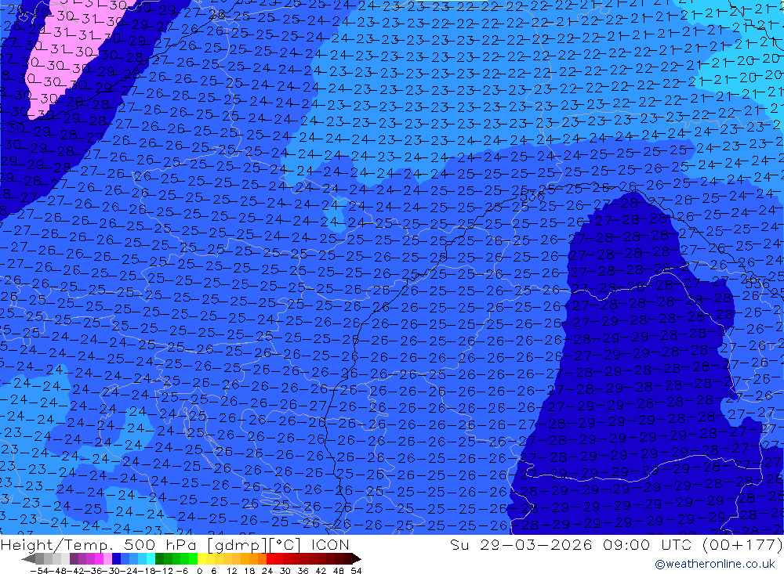The image size is (784, 574).
Task: Click the right arrow end of color scale
Action: point(357,559)
